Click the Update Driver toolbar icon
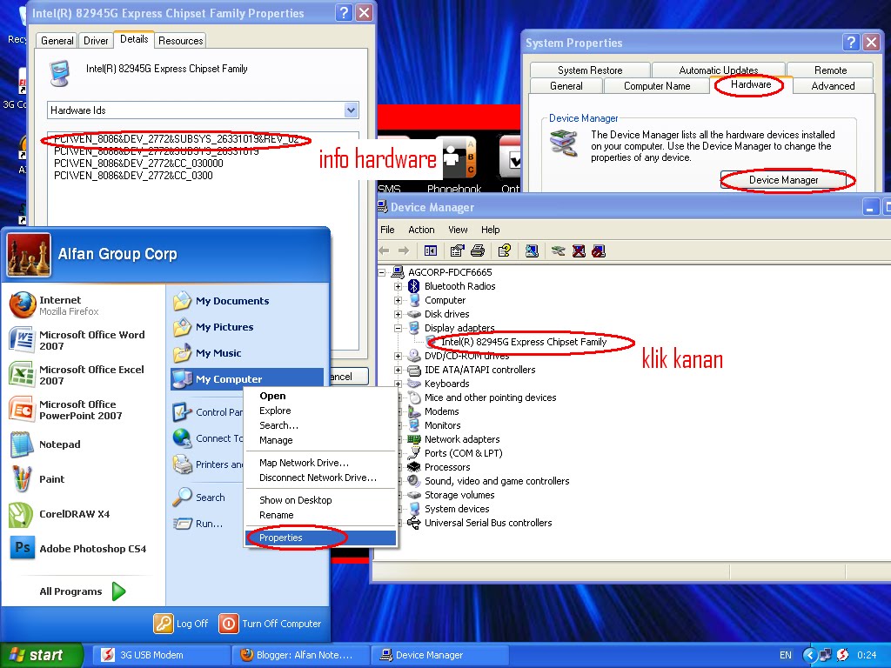 [559, 250]
